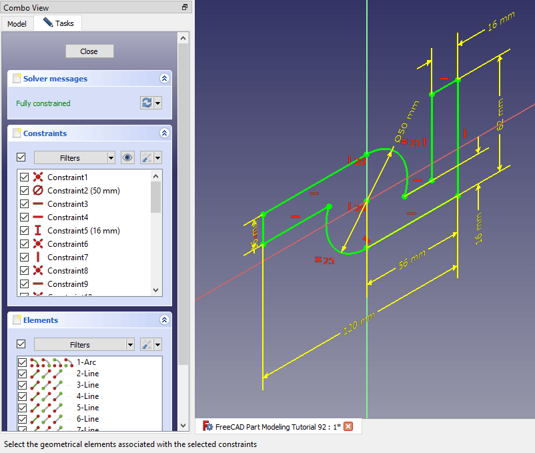Click the Constraint3 horizontal icon
This screenshot has width=535, height=453.
38,203
